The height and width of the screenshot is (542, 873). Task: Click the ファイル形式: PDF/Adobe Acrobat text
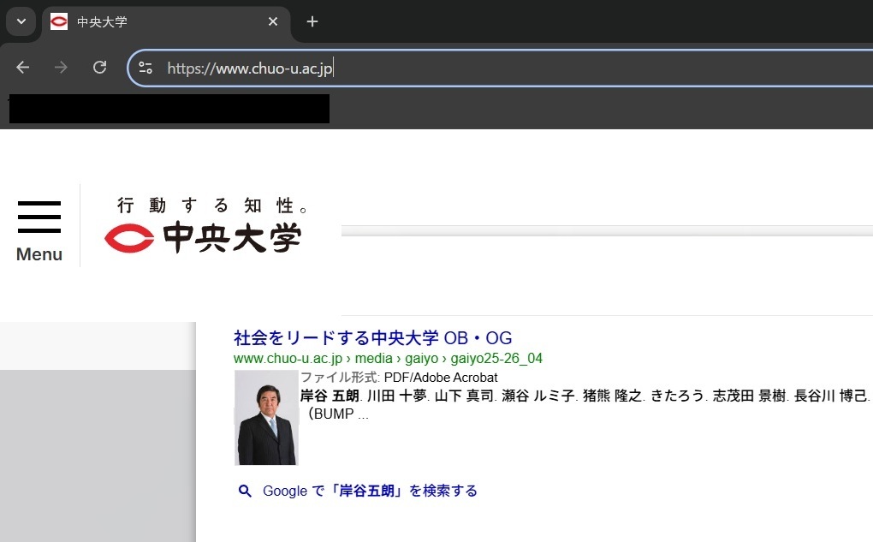tap(399, 377)
